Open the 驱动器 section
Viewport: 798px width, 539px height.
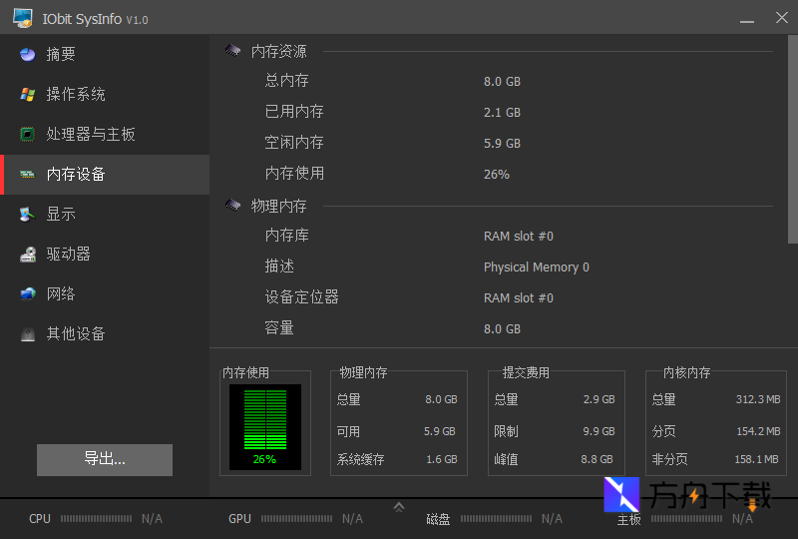pos(105,255)
